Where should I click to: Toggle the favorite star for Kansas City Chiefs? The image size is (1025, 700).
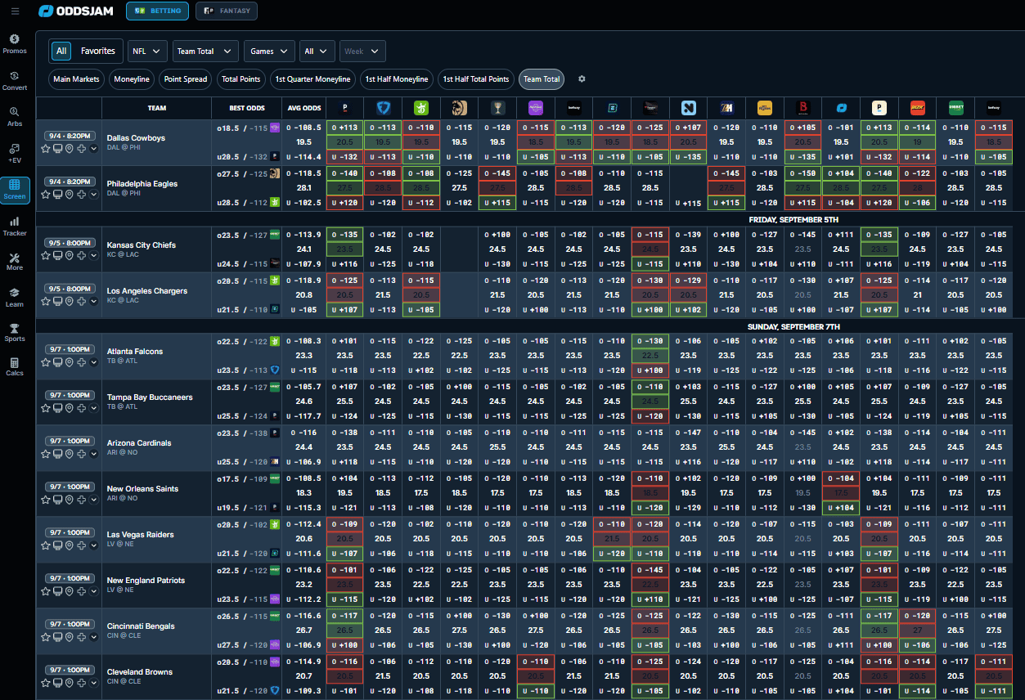click(46, 255)
